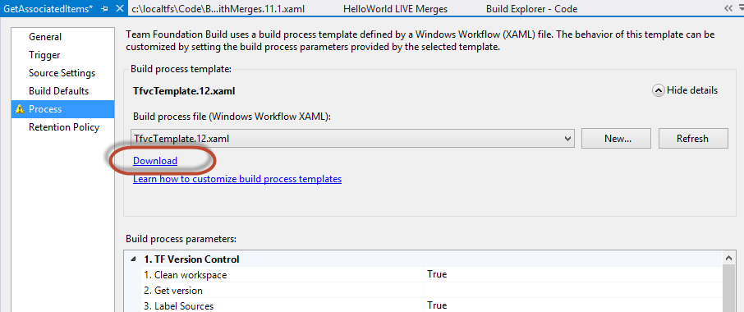Open Source Settings page
Image resolution: width=744 pixels, height=312 pixels.
pyautogui.click(x=62, y=73)
